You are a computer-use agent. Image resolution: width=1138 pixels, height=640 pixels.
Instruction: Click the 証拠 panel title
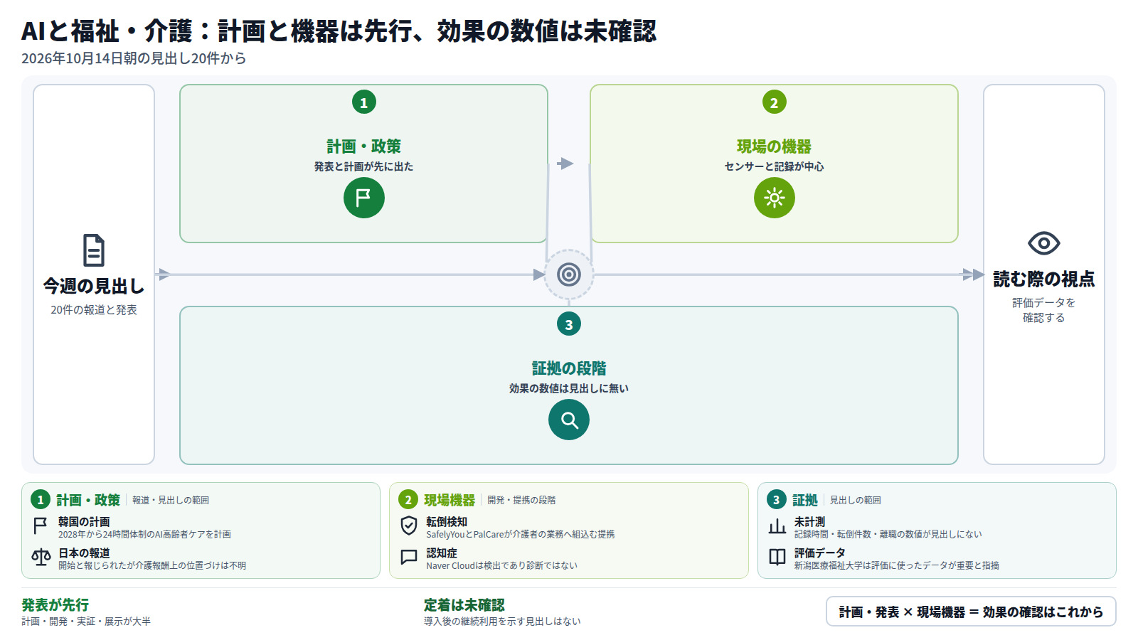pos(805,500)
